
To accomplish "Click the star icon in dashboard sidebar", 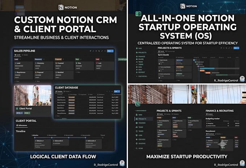I will (137, 139).
